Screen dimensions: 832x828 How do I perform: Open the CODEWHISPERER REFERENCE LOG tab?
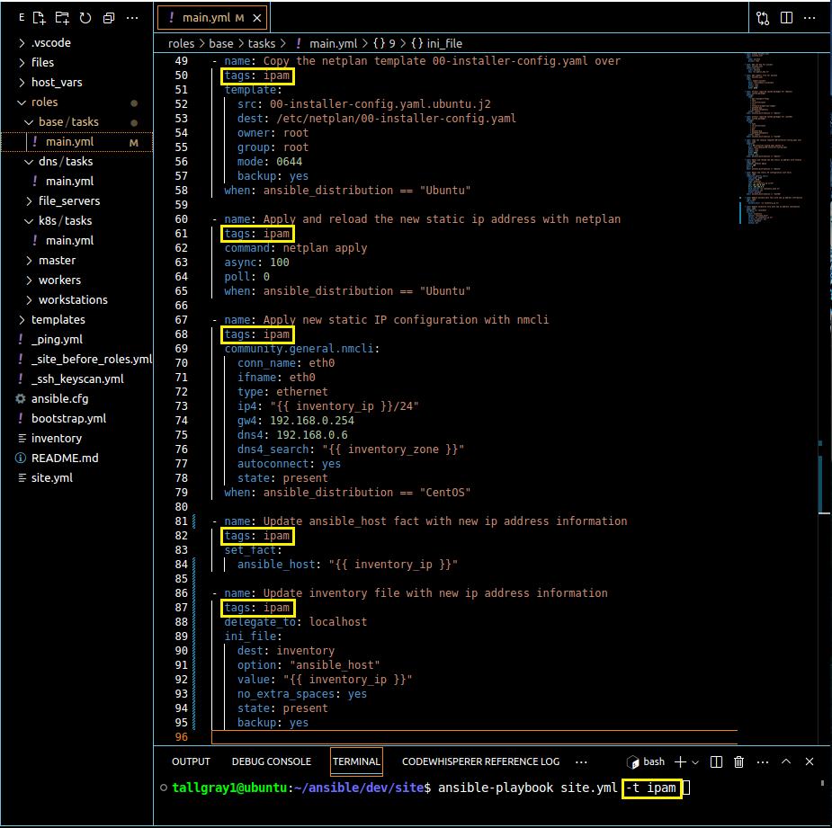[480, 761]
